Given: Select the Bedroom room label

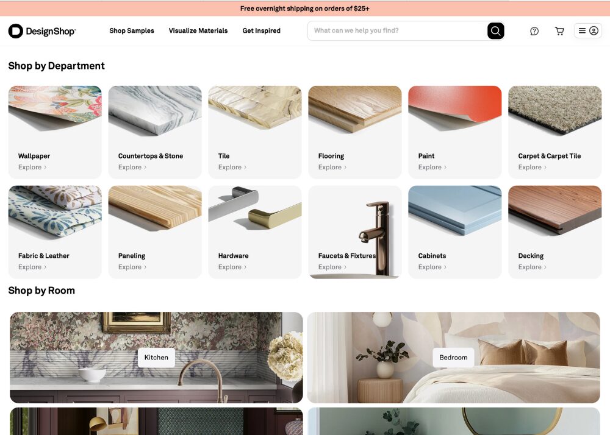Looking at the screenshot, I should click(x=453, y=357).
